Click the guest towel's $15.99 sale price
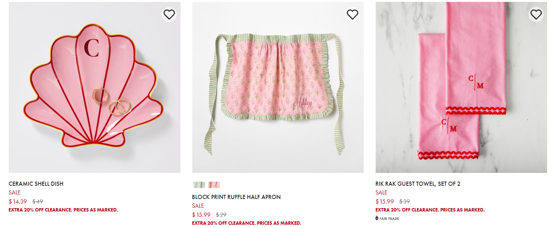 385,202
